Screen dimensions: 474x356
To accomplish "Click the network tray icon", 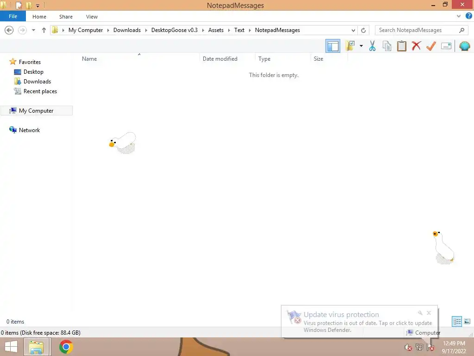I will coord(419,347).
